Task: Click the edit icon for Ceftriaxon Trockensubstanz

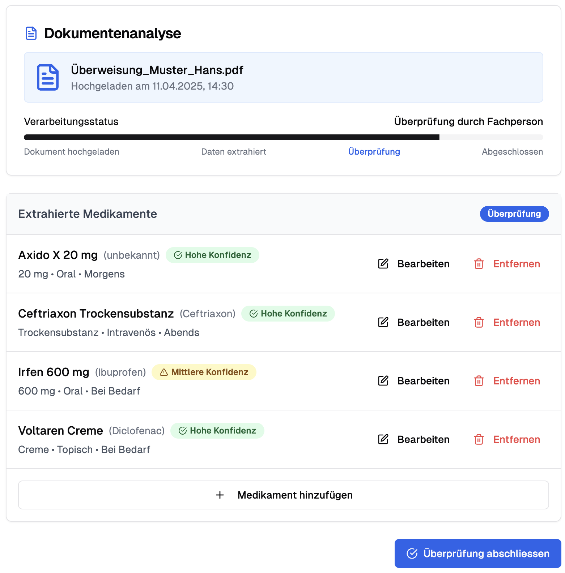Action: [383, 322]
